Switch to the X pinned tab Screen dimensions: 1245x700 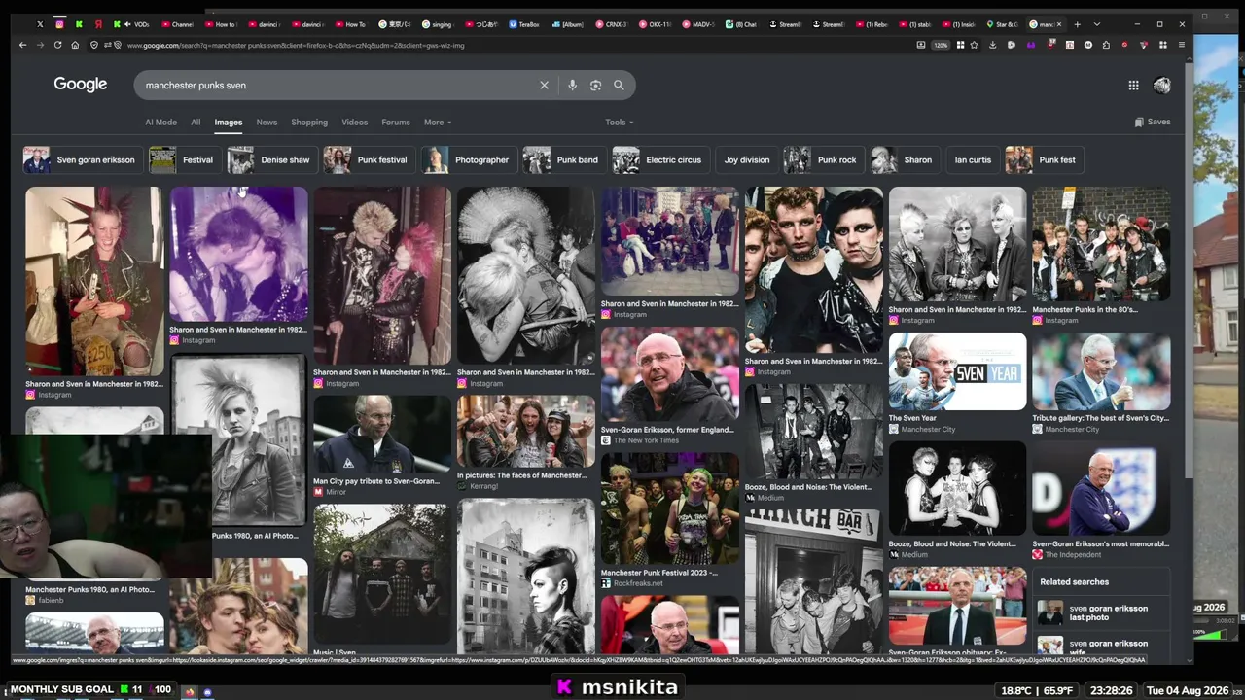(x=40, y=24)
